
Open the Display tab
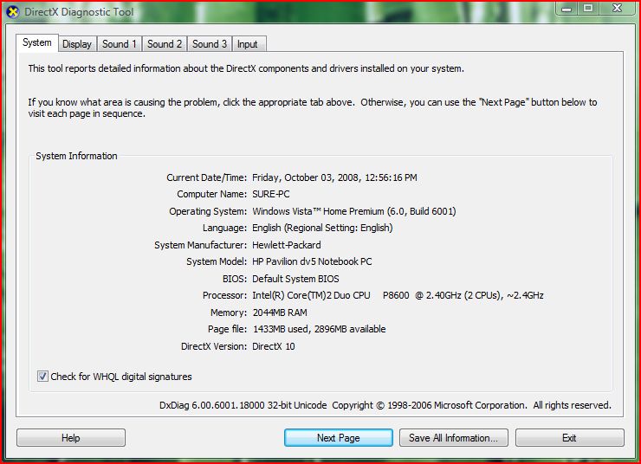pyautogui.click(x=77, y=44)
